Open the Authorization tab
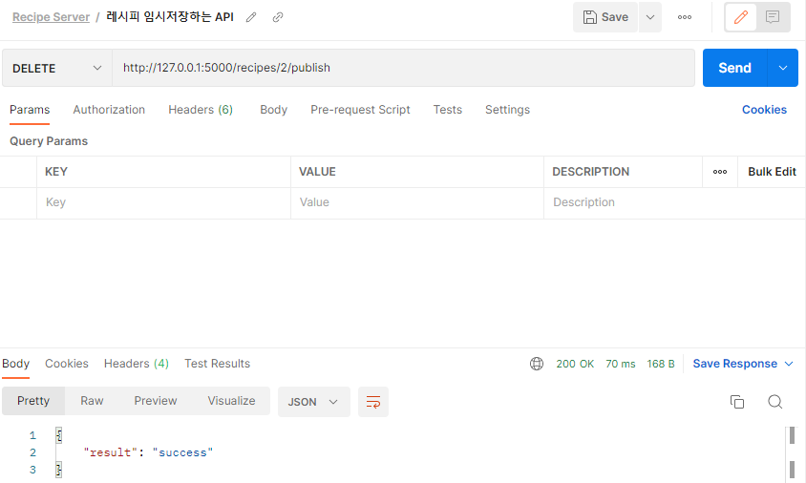This screenshot has width=806, height=483. (109, 110)
